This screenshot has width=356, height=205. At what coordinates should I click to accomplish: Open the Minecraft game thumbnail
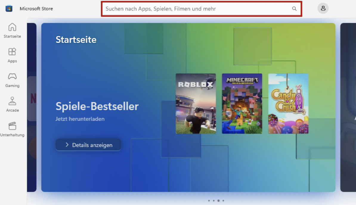(242, 104)
